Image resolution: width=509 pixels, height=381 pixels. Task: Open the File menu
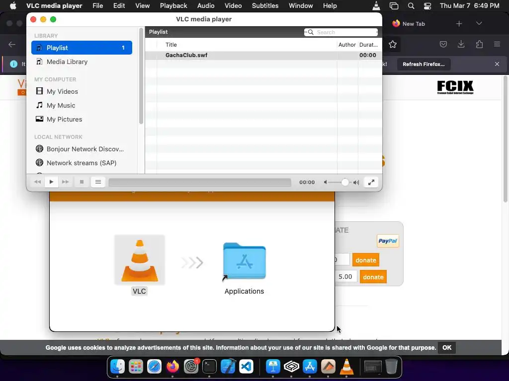click(x=98, y=5)
